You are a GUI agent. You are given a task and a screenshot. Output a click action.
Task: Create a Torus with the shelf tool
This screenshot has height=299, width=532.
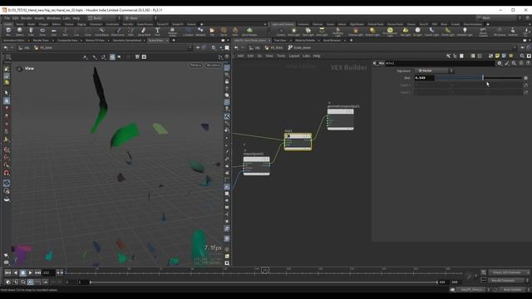click(x=42, y=32)
